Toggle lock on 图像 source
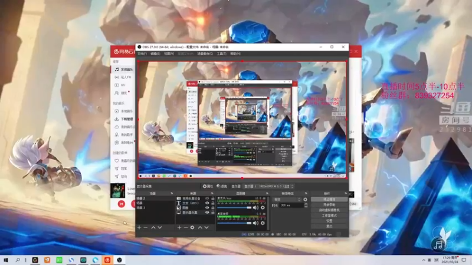The width and height of the screenshot is (472, 265). (x=212, y=208)
